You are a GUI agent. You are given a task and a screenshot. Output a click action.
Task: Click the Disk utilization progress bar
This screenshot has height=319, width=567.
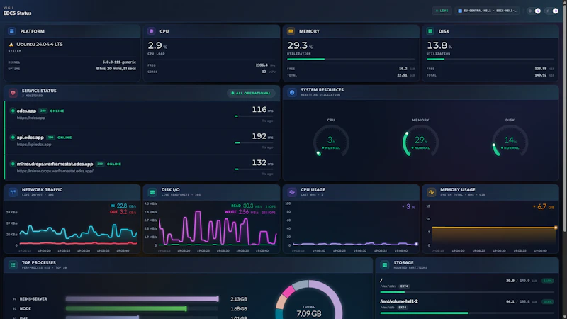(x=490, y=59)
